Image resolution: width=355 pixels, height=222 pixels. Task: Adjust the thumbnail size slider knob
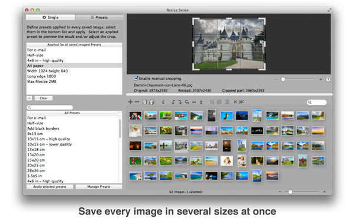[x=291, y=192]
